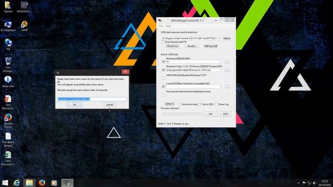This screenshot has height=187, width=333.
Task: Launch the FBinstTool button
Action: point(172,46)
